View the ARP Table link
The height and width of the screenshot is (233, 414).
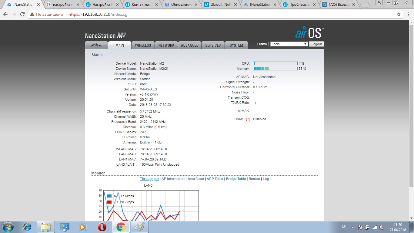tap(215, 179)
